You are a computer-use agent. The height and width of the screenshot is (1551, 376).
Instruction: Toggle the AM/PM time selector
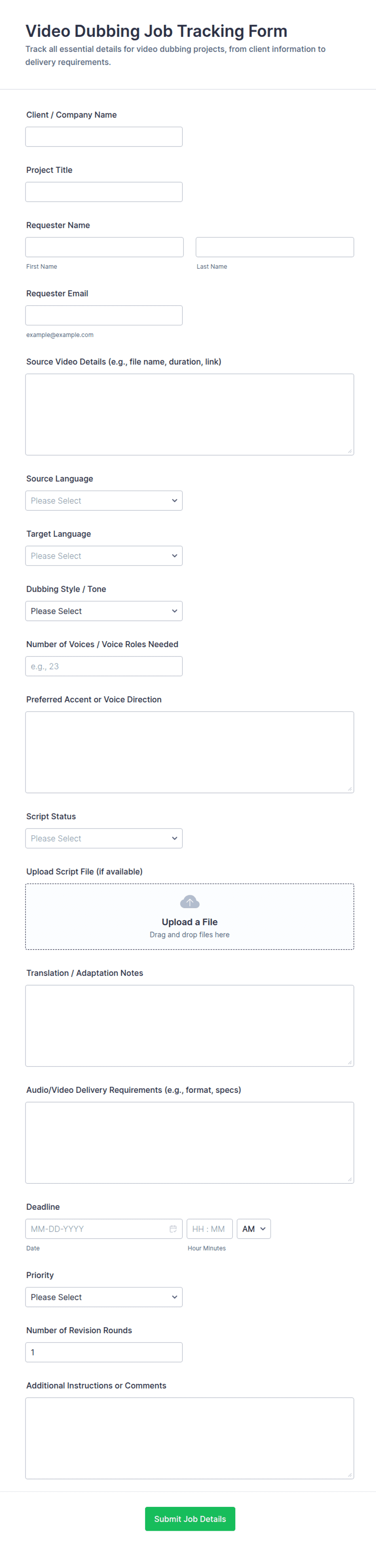[254, 1229]
